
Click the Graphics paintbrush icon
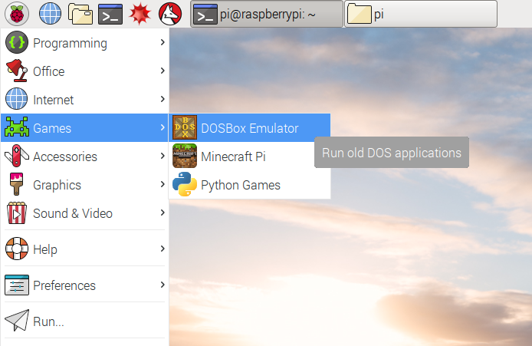[16, 184]
